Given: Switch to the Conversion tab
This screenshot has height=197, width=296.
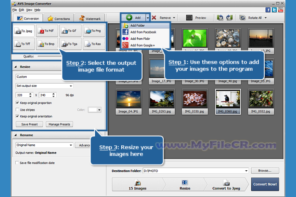Looking at the screenshot, I should (28, 18).
